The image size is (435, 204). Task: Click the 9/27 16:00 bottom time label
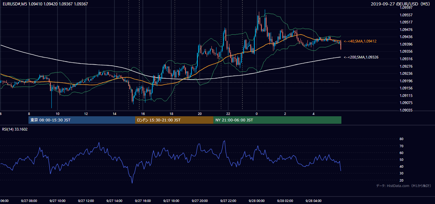[x=142, y=201]
